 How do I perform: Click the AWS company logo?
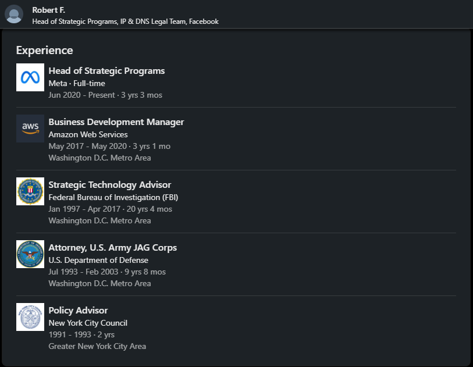coord(30,129)
